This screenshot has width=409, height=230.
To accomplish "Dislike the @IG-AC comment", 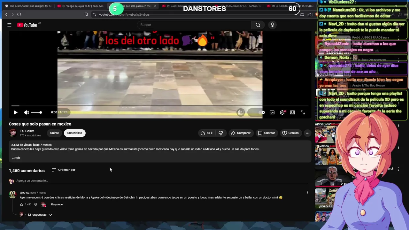I will coord(36,204).
